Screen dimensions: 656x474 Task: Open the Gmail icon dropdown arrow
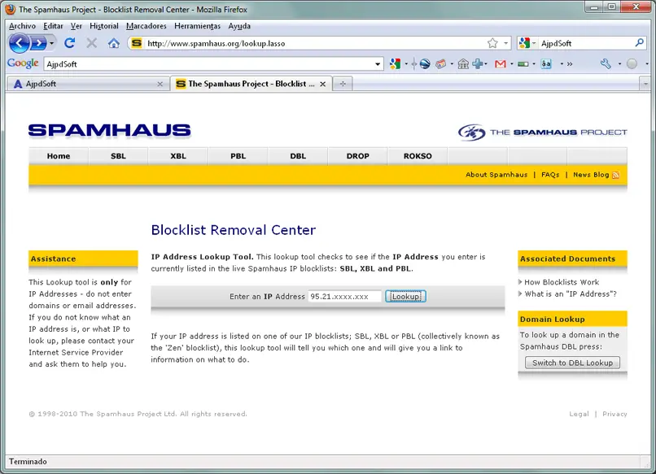point(511,64)
